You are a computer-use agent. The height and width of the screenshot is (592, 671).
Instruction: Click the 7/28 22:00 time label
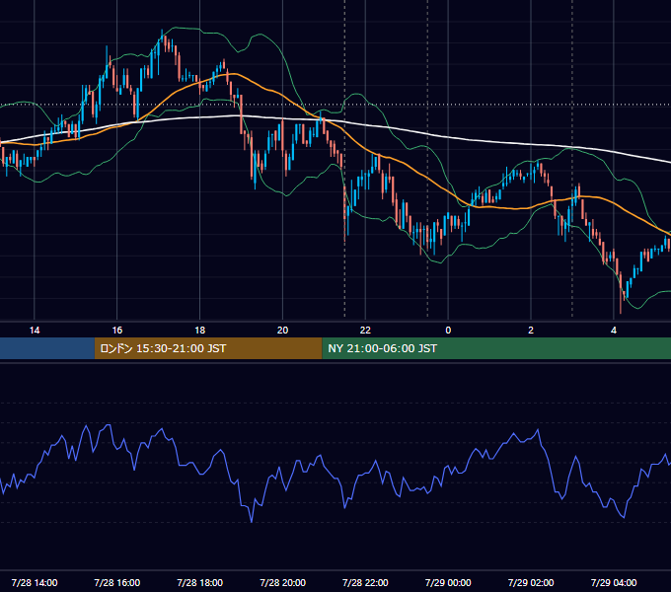point(365,582)
